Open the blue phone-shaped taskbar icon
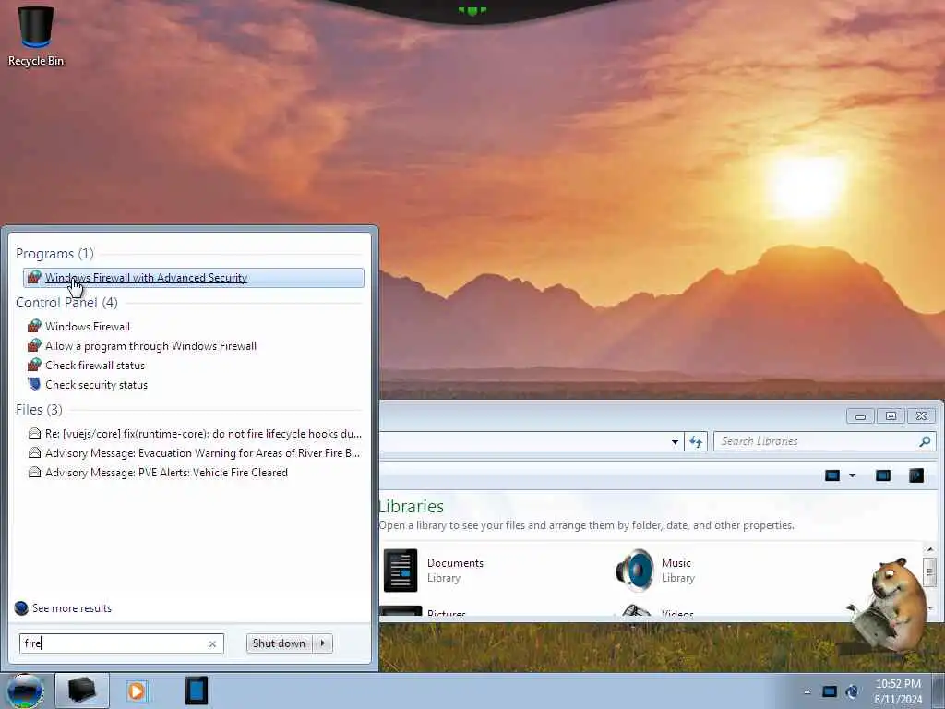 (197, 691)
